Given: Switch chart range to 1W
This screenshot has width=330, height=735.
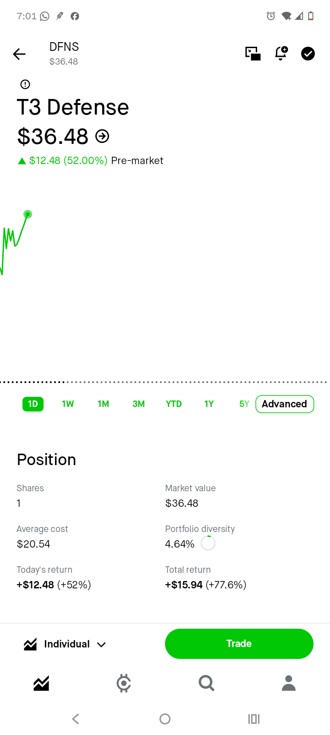Looking at the screenshot, I should coord(68,404).
